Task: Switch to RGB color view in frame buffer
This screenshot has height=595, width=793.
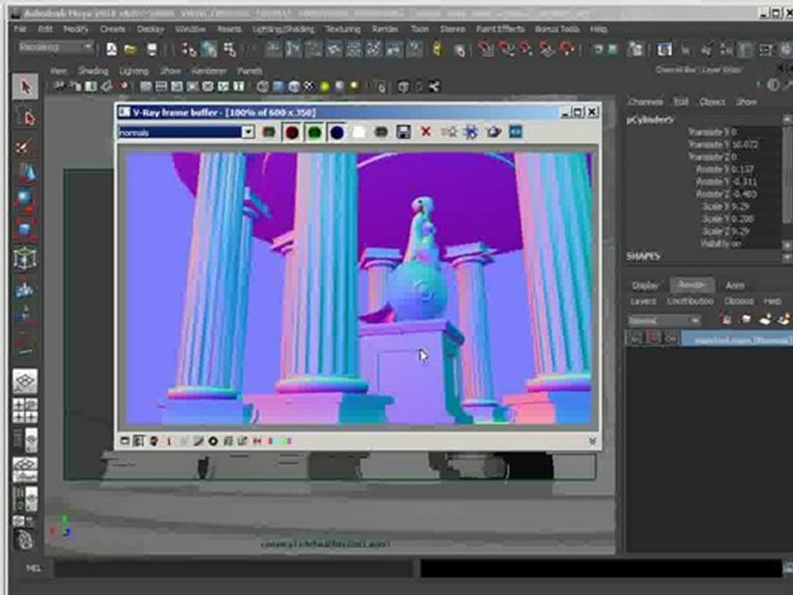Action: click(x=269, y=132)
